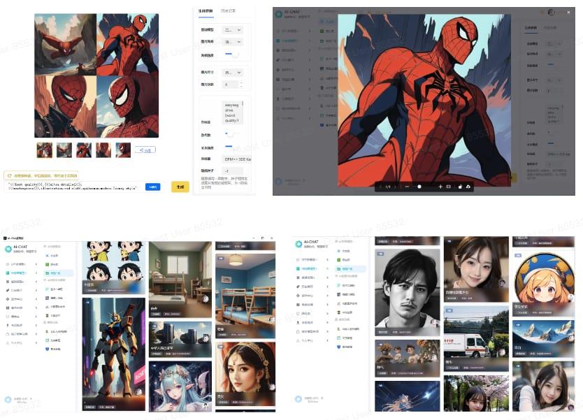Screen dimensions: 583x420
Task: Click the yellow-bordered notice bar above the prompt
Action: point(41,175)
